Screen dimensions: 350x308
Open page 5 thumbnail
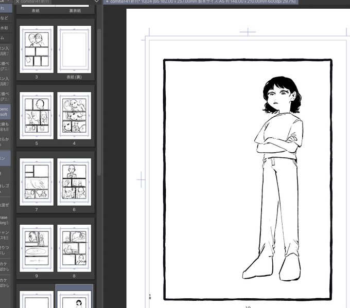click(x=37, y=116)
